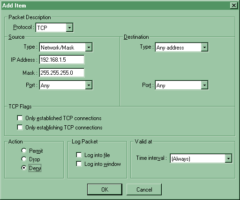The width and height of the screenshot is (240, 200).
Task: Open the Destination Type dropdown arrow
Action: [x=204, y=47]
